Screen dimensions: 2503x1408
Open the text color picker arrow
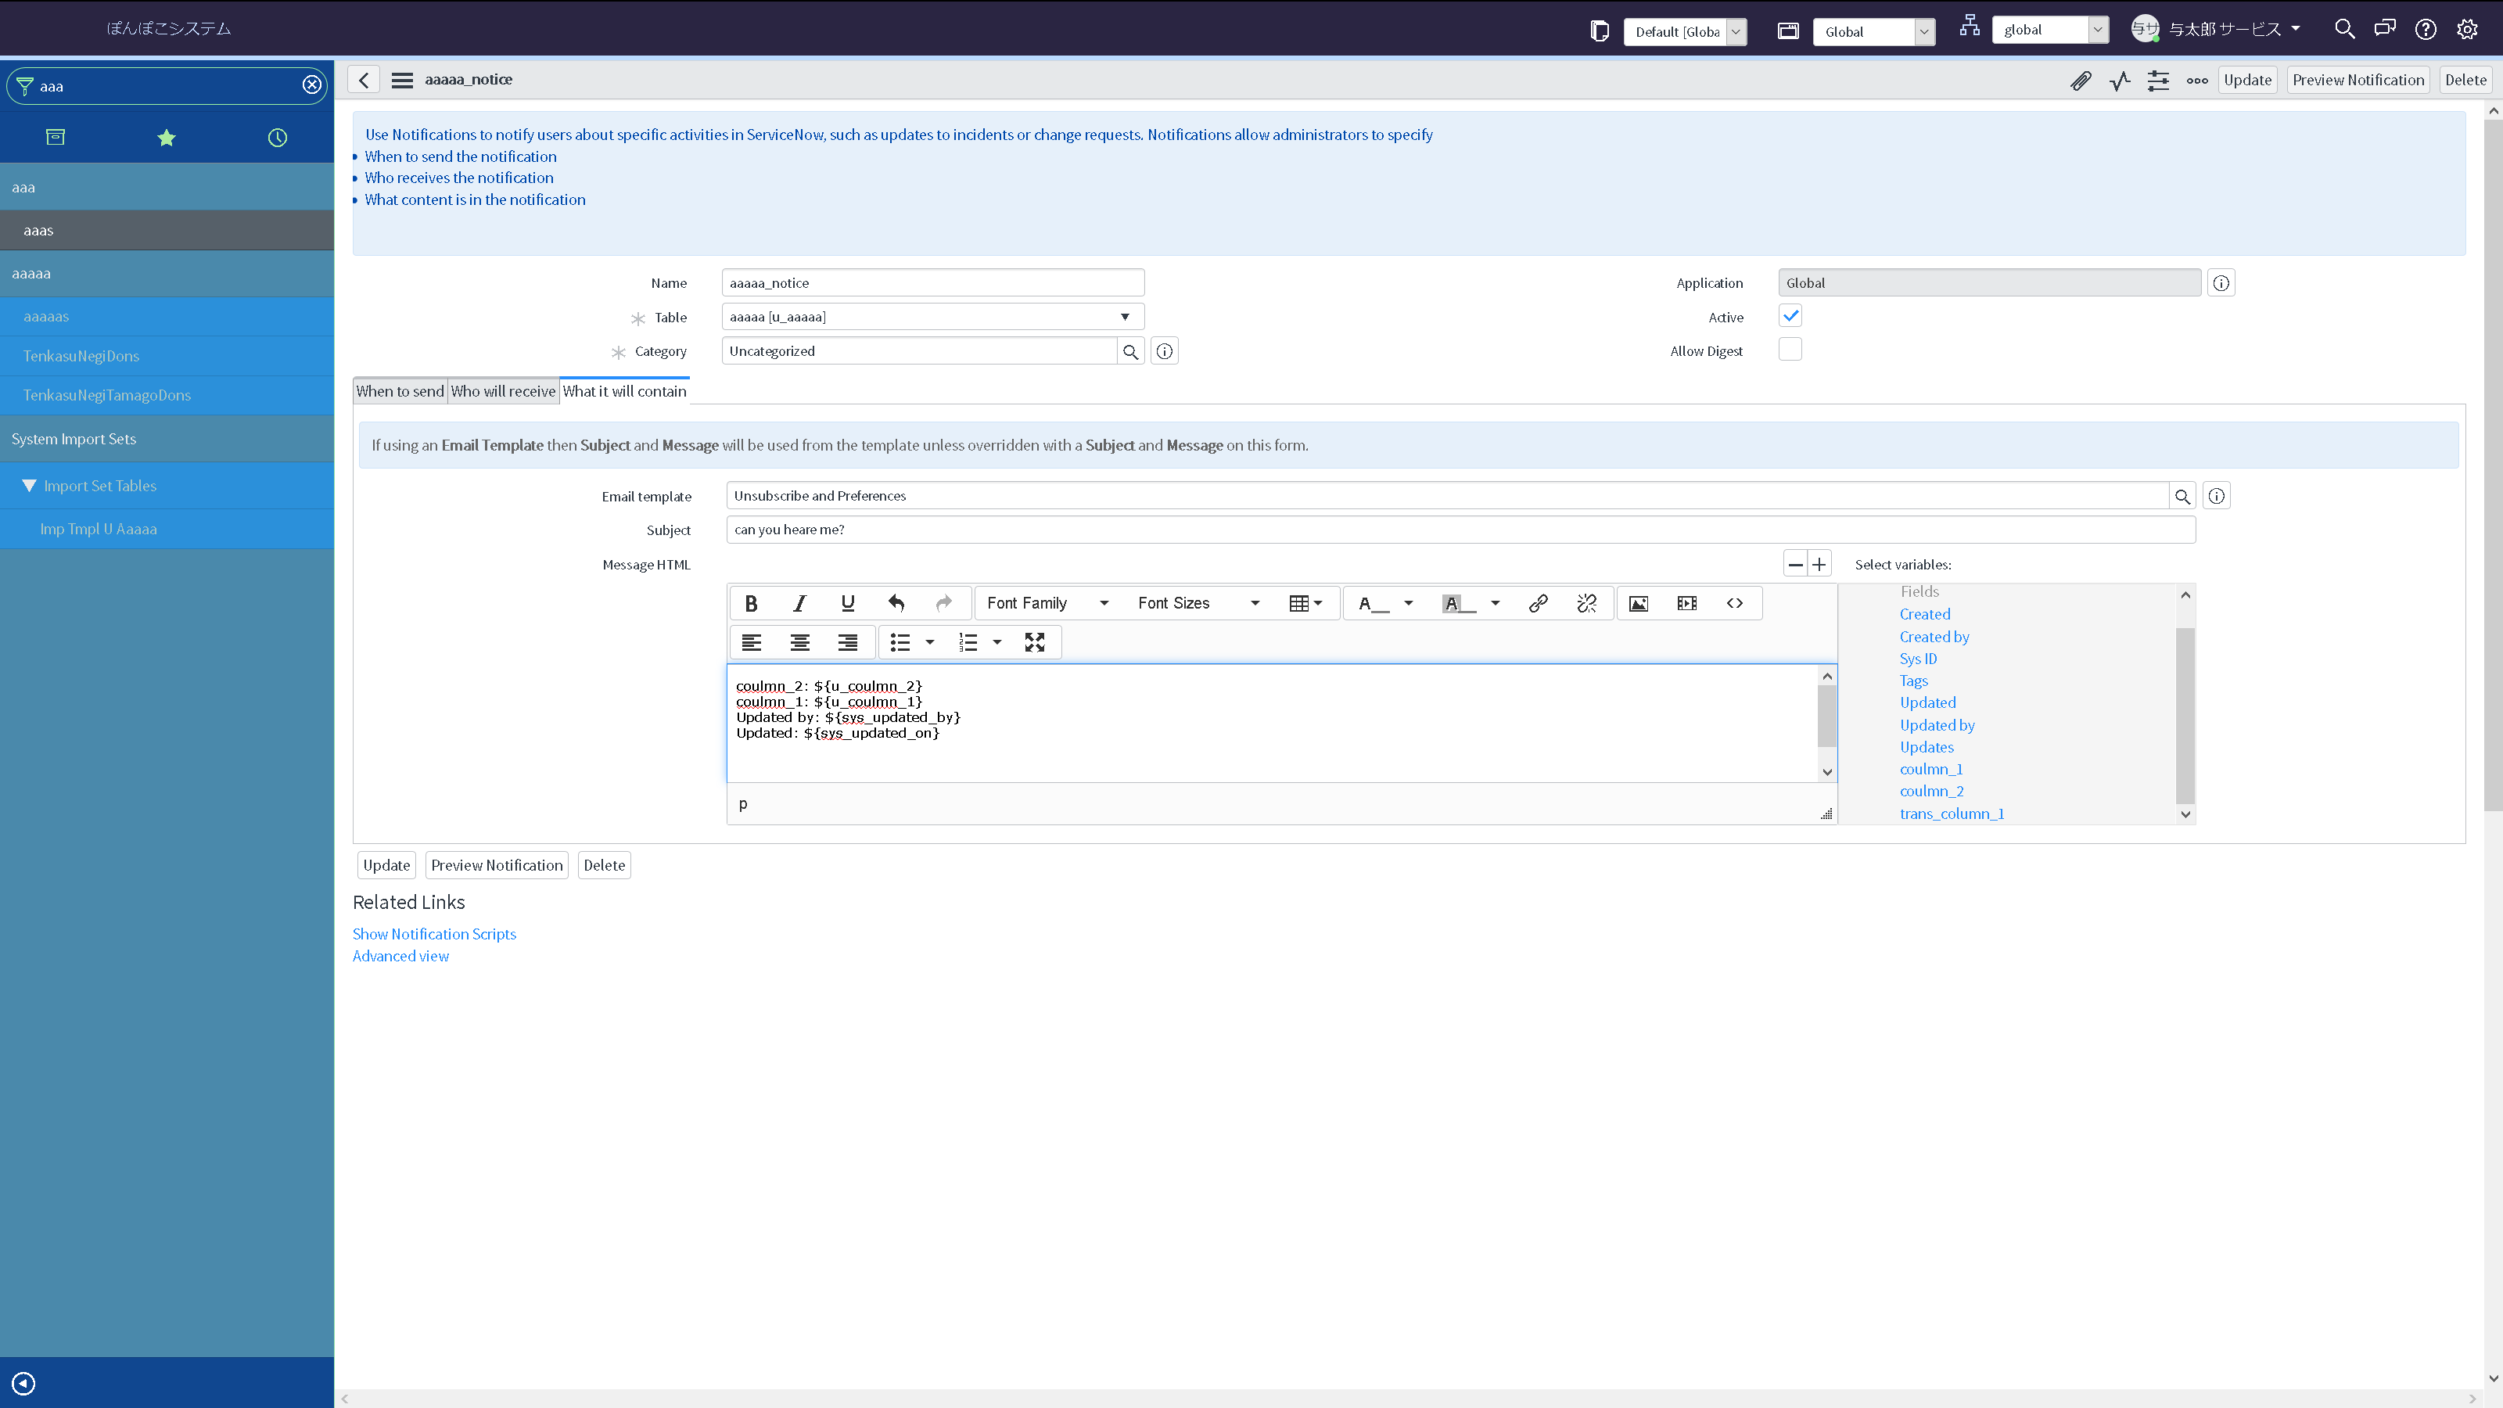click(x=1408, y=603)
